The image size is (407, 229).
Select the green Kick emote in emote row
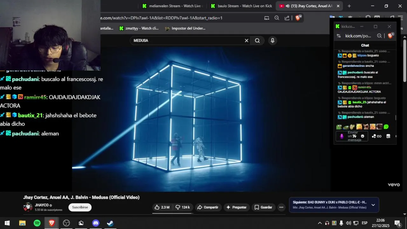(x=386, y=127)
